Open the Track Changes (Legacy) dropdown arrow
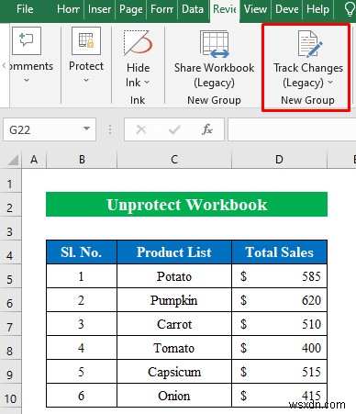 (x=330, y=82)
